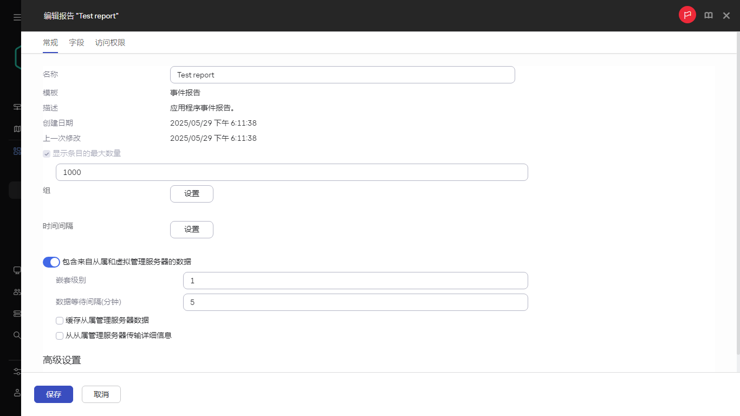Open Monitoring via the monitor sidebar icon
Screen dimensions: 740x416
[16, 270]
